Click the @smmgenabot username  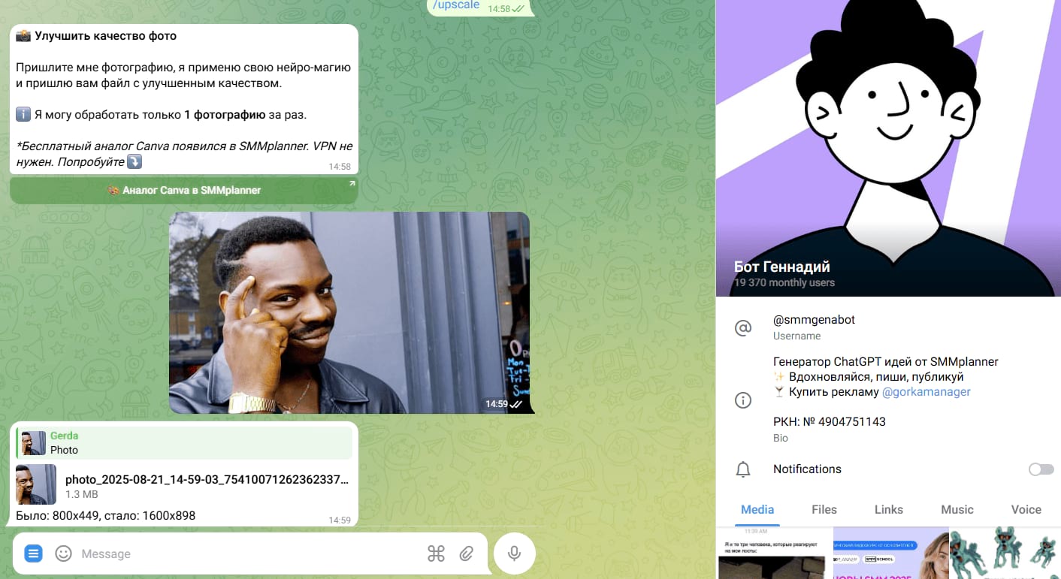tap(814, 320)
